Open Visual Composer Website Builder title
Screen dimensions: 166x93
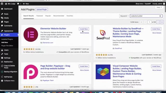coord(127,71)
